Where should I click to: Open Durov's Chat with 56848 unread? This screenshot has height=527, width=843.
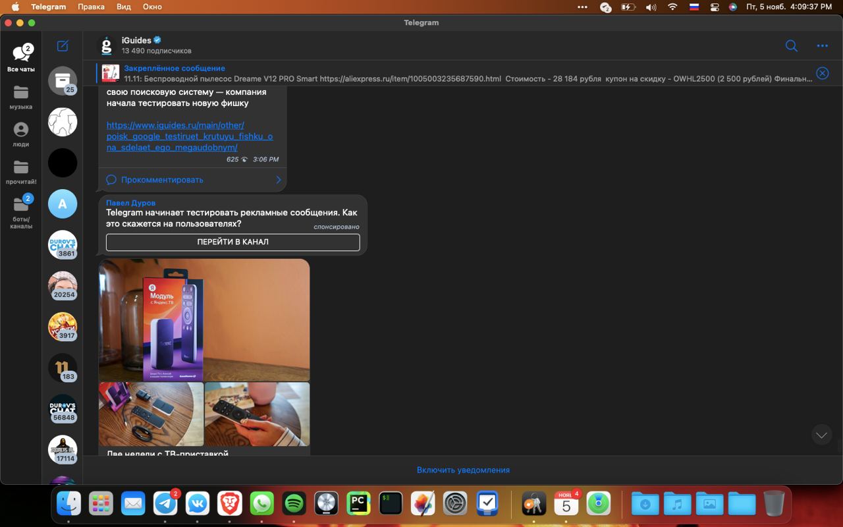pos(63,408)
